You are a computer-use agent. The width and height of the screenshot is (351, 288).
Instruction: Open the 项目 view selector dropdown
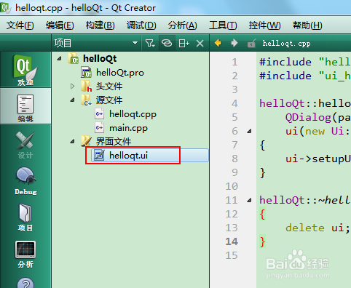click(96, 43)
